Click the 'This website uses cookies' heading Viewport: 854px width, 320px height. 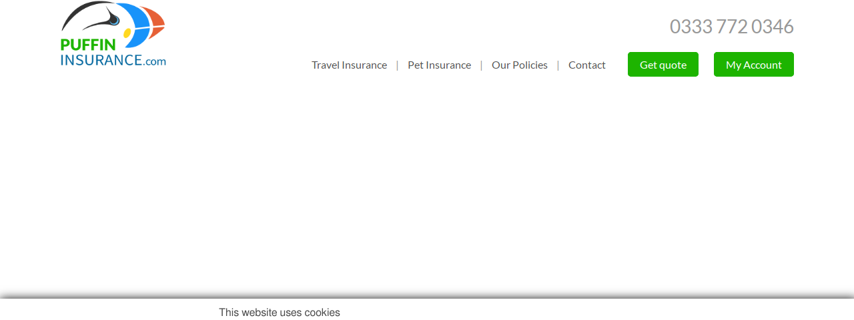tap(280, 313)
